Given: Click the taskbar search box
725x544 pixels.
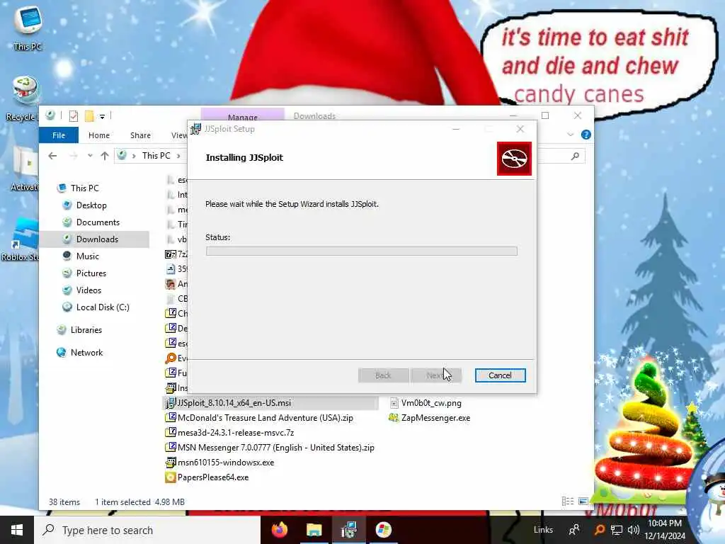Looking at the screenshot, I should coord(147,530).
